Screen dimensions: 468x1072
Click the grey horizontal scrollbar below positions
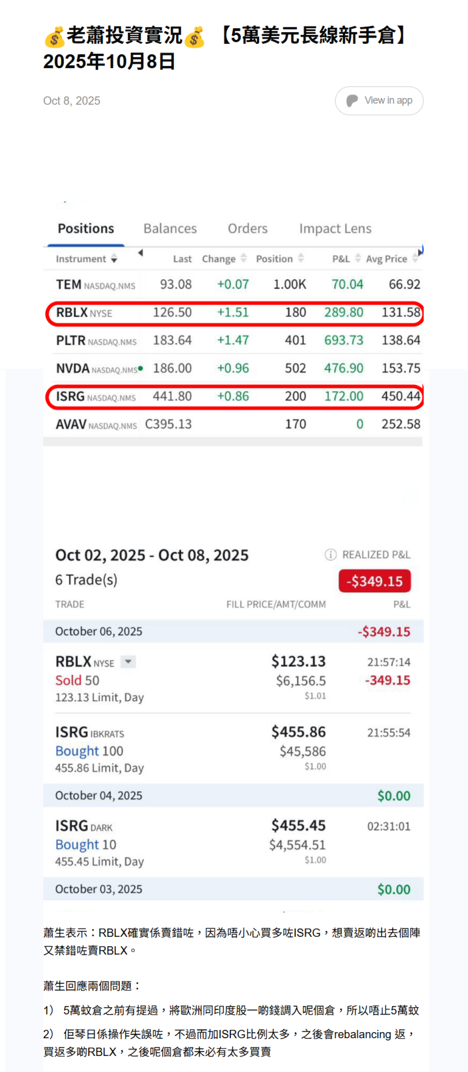click(x=233, y=442)
